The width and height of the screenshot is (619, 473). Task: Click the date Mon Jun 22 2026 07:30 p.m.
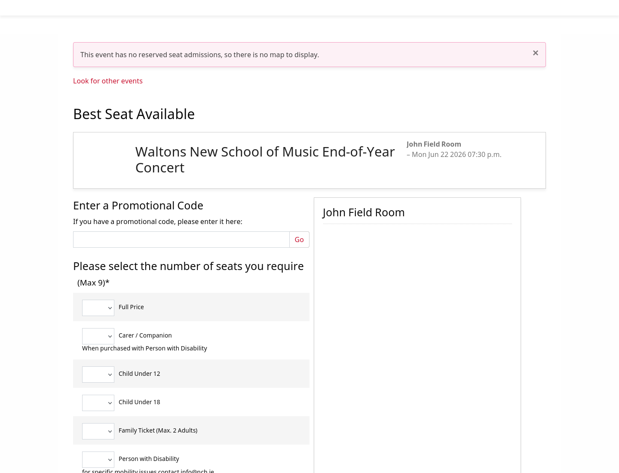[457, 154]
